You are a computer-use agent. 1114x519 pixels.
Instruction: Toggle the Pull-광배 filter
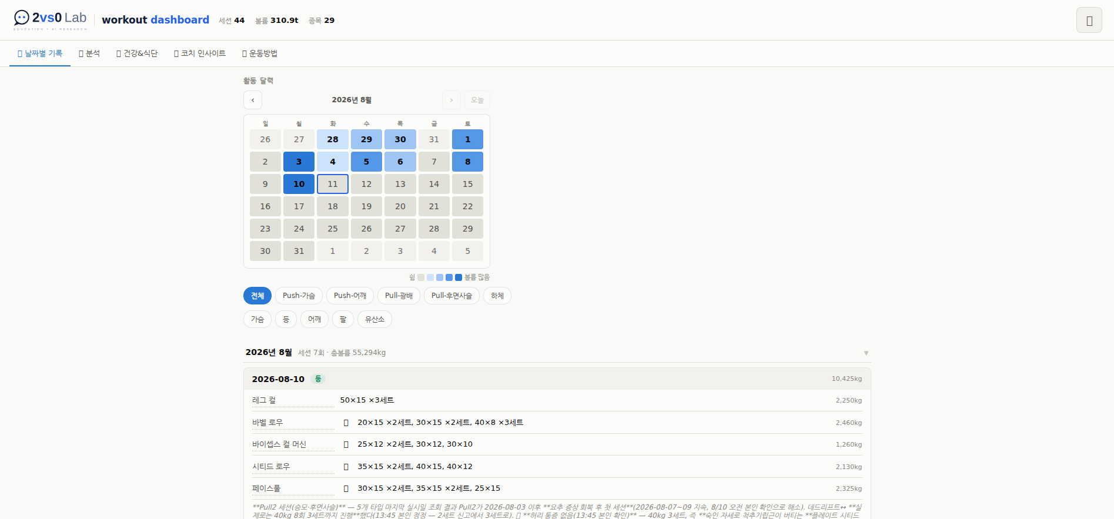[399, 296]
